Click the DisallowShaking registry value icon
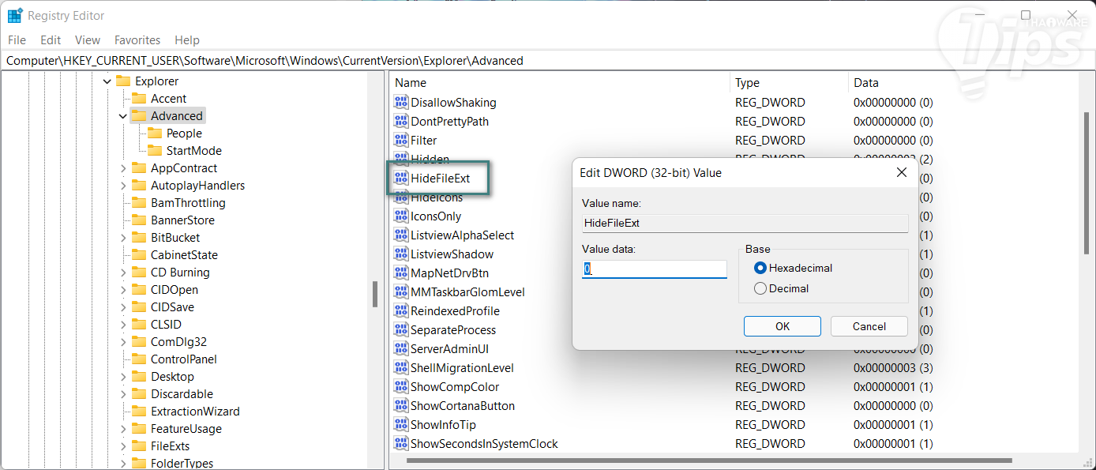 [401, 103]
